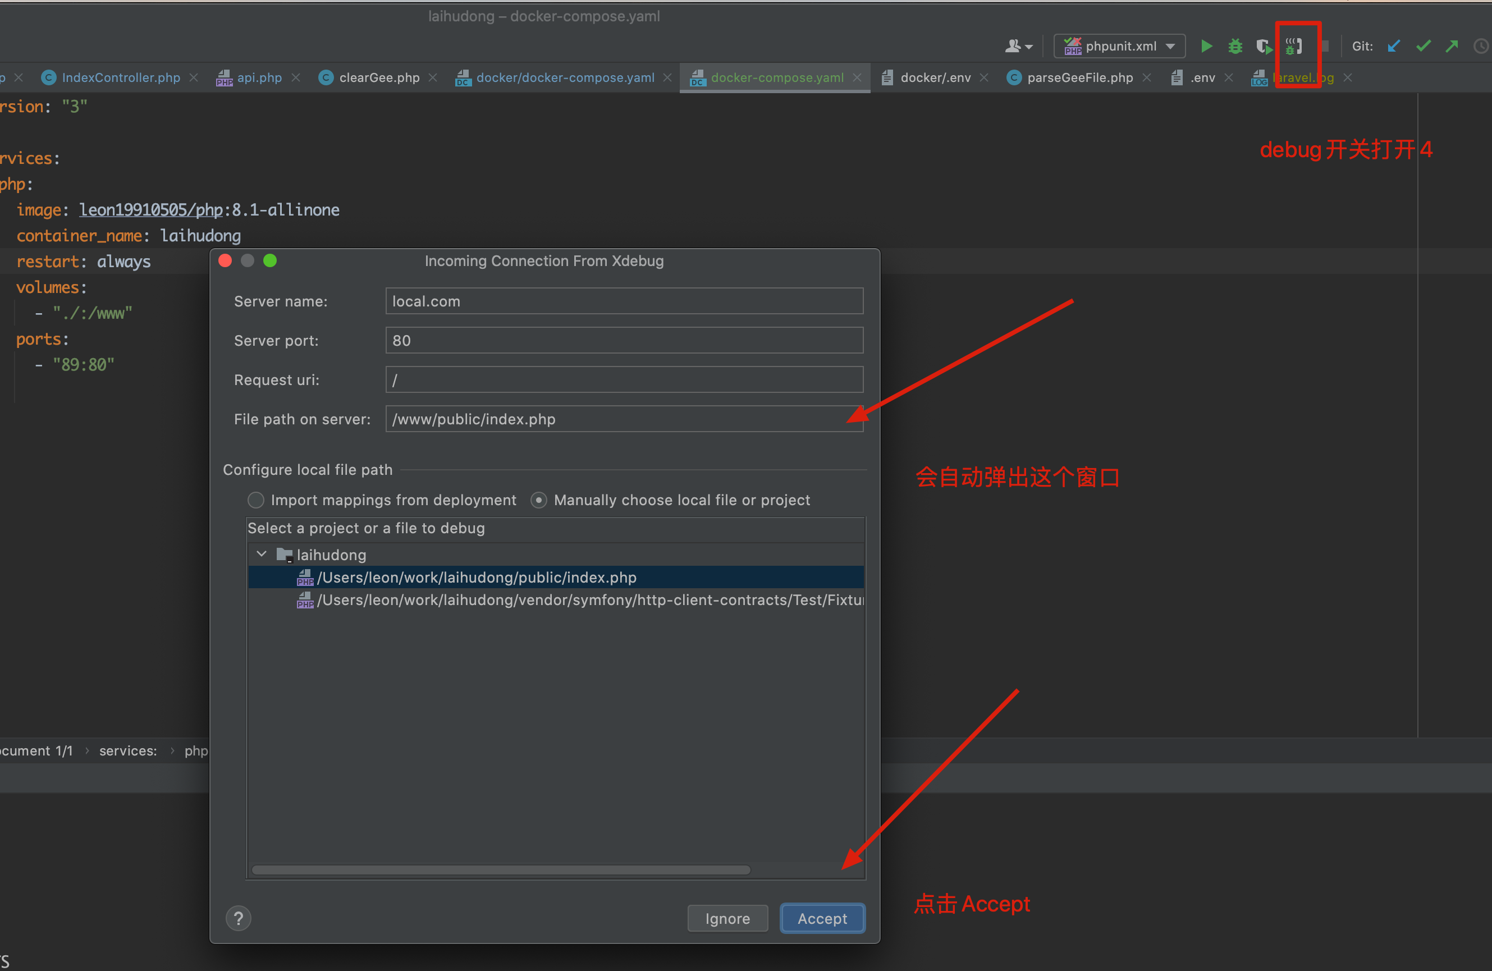
Task: Select the symfony http-client-contracts file entry
Action: point(556,600)
